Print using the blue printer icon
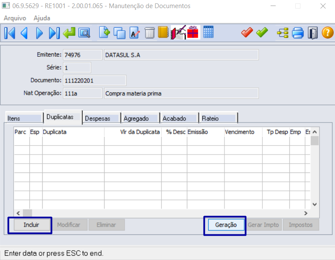 (x=297, y=33)
